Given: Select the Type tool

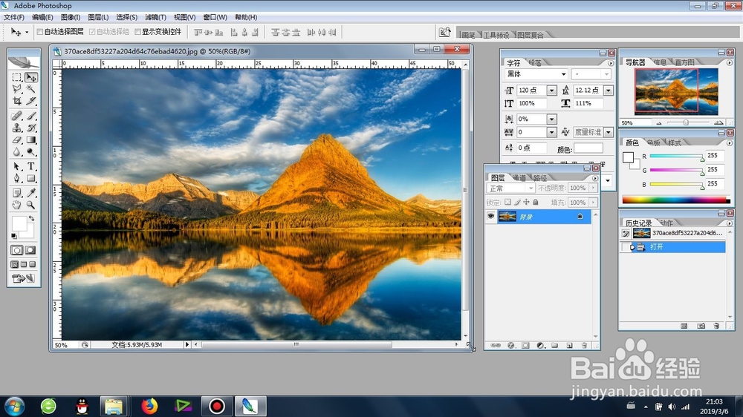Looking at the screenshot, I should coord(31,167).
